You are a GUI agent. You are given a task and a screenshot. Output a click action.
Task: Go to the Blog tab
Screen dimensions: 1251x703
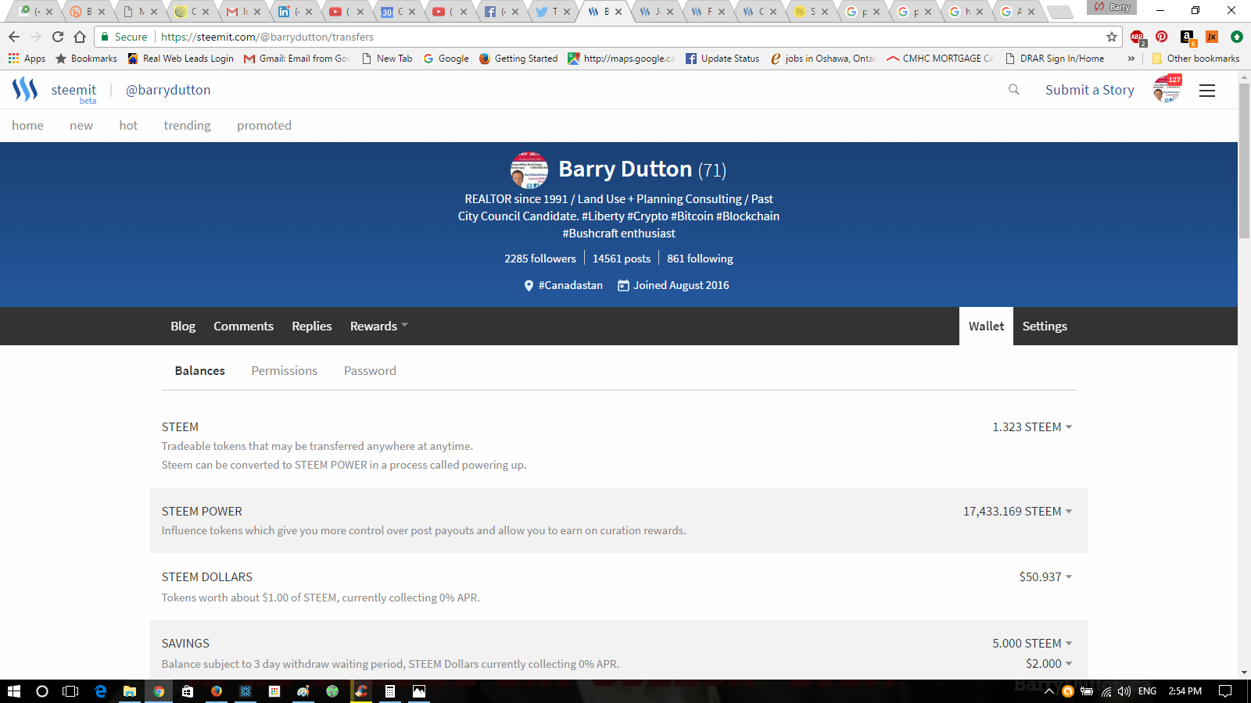183,327
